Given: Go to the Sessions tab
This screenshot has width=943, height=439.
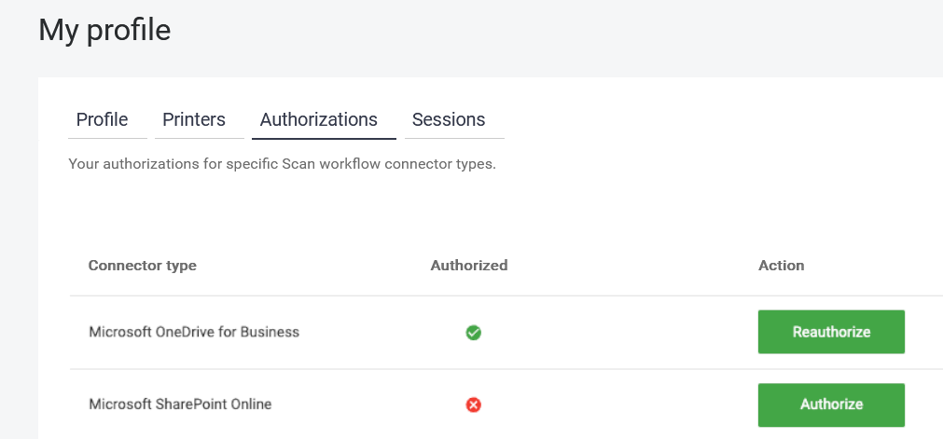Looking at the screenshot, I should click(449, 119).
